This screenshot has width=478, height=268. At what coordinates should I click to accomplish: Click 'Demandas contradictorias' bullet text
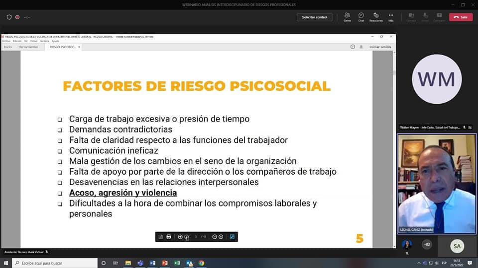pyautogui.click(x=120, y=130)
